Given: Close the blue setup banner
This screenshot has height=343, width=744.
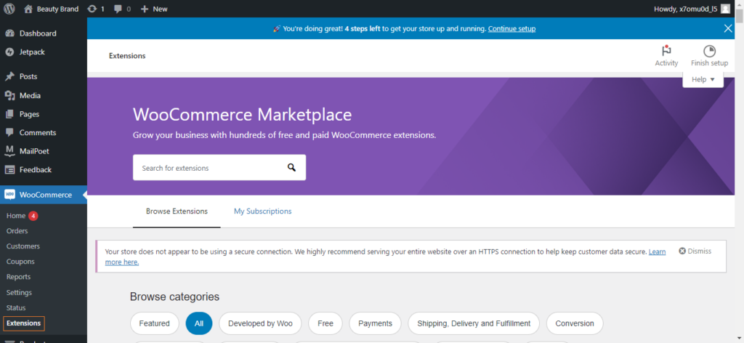Looking at the screenshot, I should coord(728,28).
